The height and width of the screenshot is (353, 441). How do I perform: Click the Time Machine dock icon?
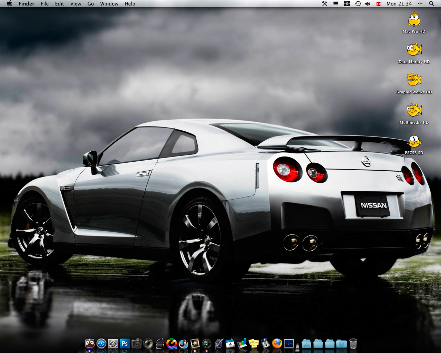(101, 343)
